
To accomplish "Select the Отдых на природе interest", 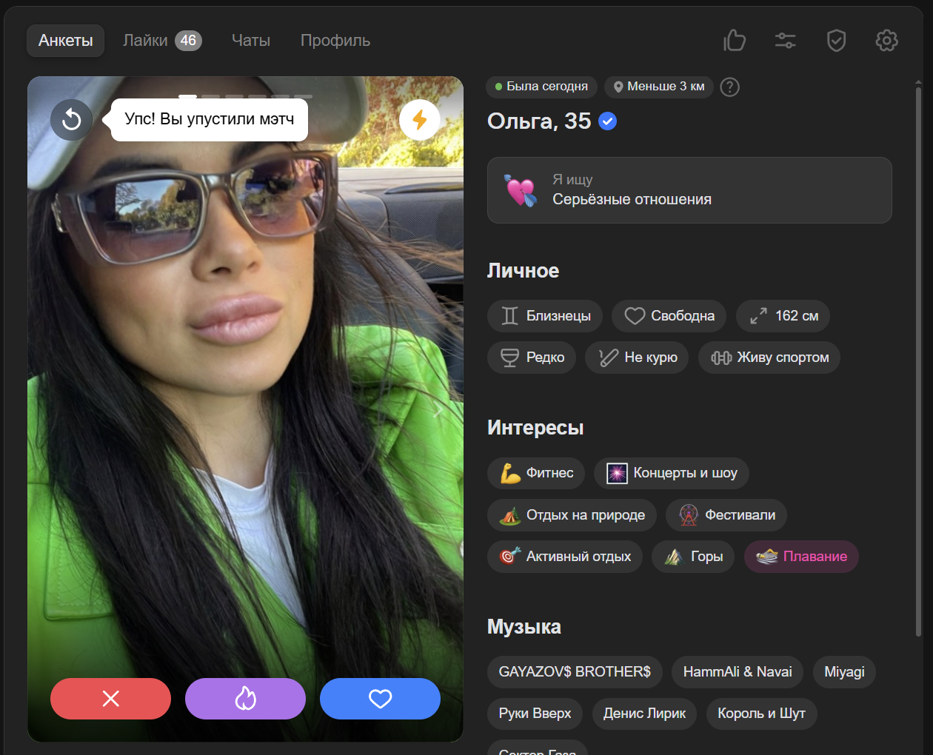I will click(572, 515).
